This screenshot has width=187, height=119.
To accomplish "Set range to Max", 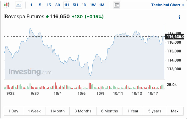I will [175, 111].
